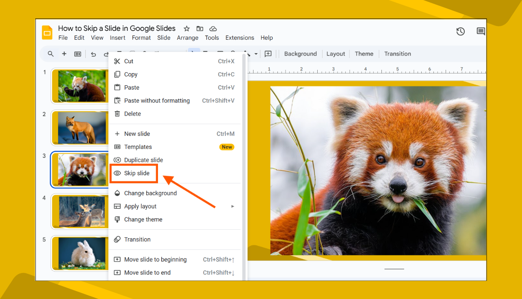
Task: Select the fox thumbnail for slide 2
Action: 80,128
